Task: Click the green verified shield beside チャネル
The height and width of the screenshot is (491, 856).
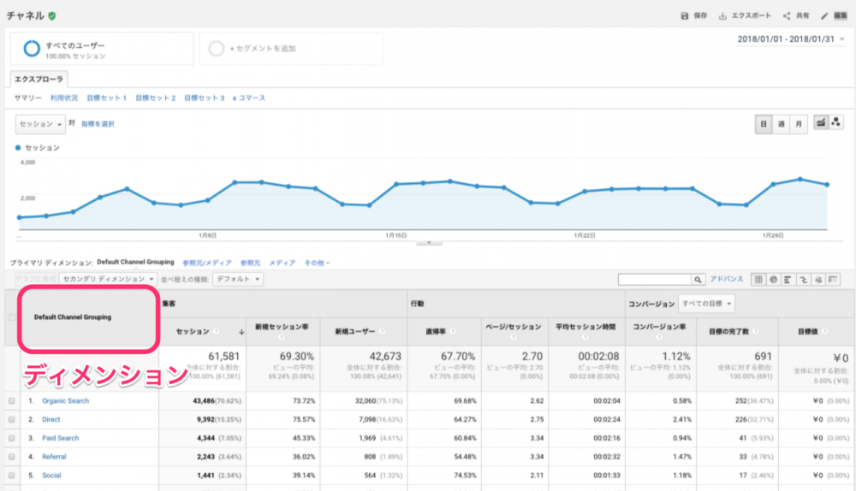Action: point(52,15)
